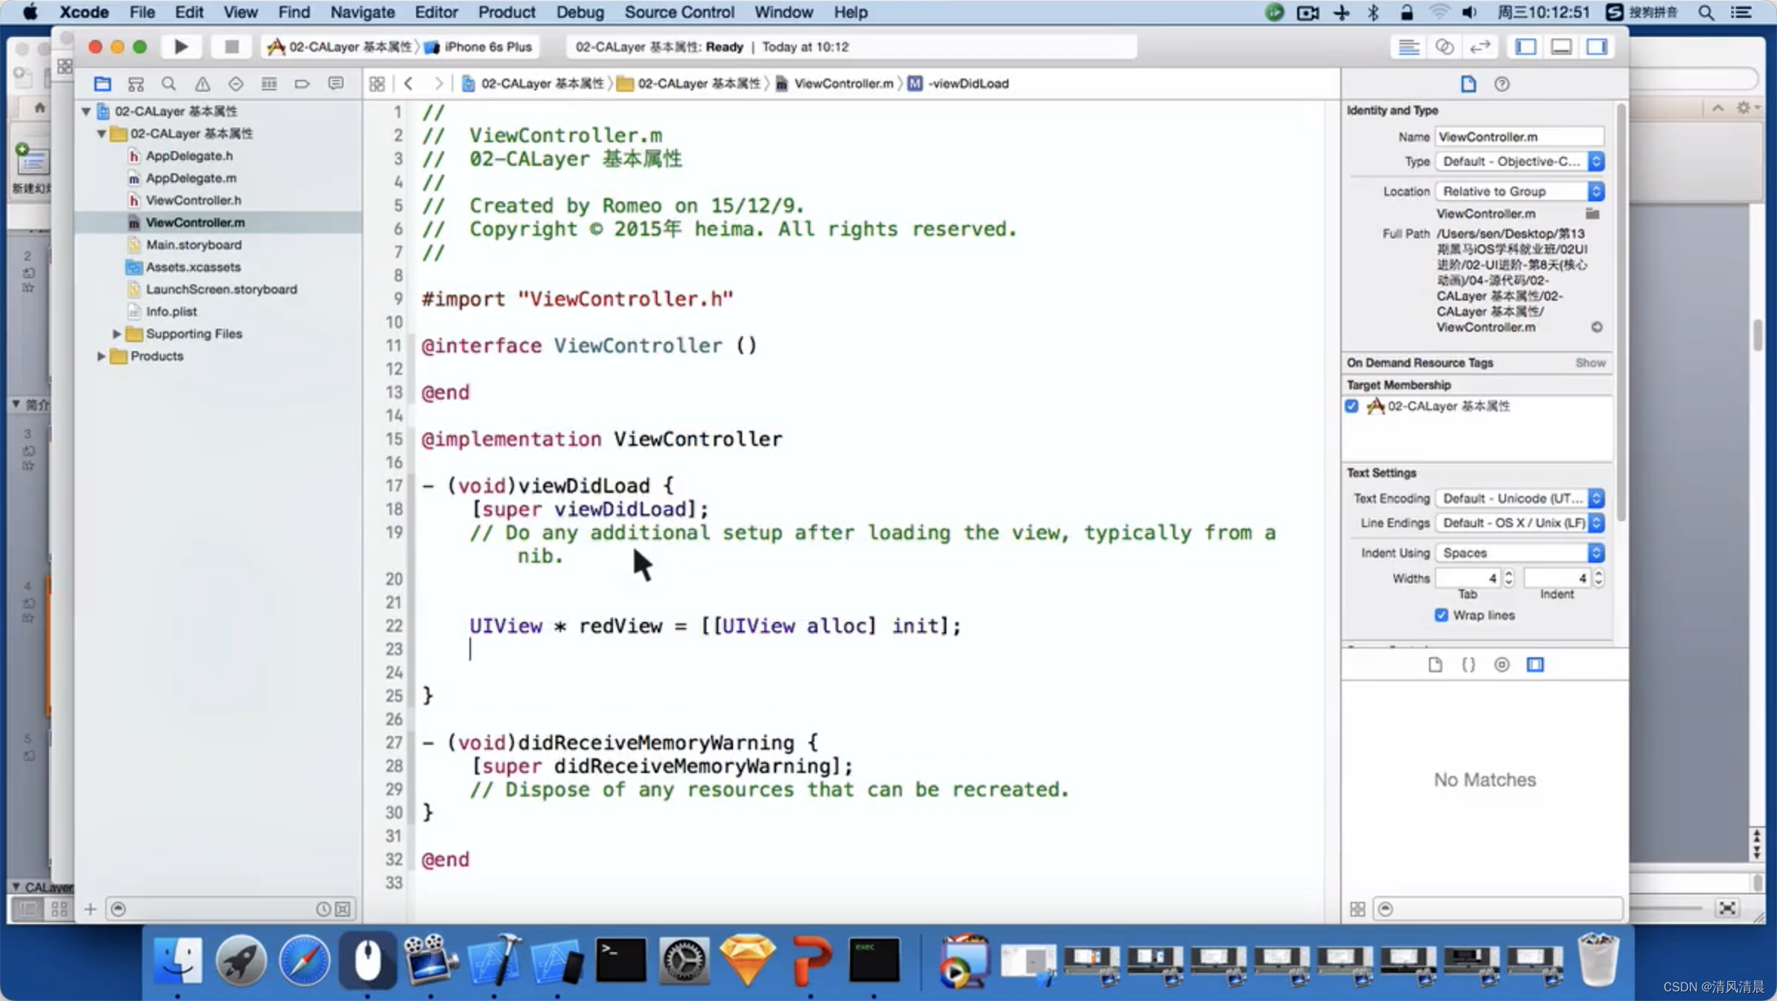The height and width of the screenshot is (1001, 1777).
Task: Collapse the 02-CALayer group folder
Action: click(101, 133)
